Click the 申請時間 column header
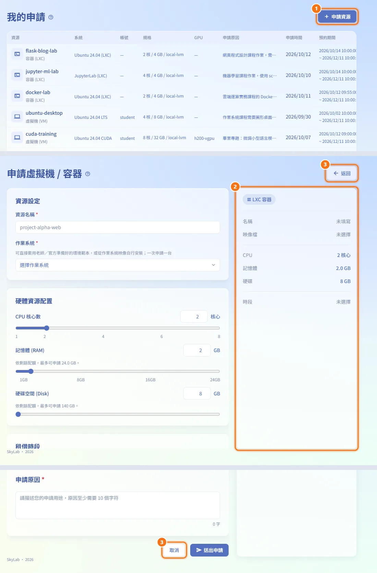377x573 pixels. 294,38
